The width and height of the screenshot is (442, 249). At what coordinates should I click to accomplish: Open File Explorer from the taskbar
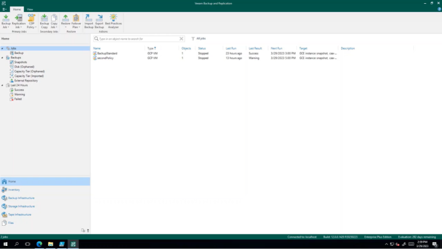pyautogui.click(x=50, y=244)
